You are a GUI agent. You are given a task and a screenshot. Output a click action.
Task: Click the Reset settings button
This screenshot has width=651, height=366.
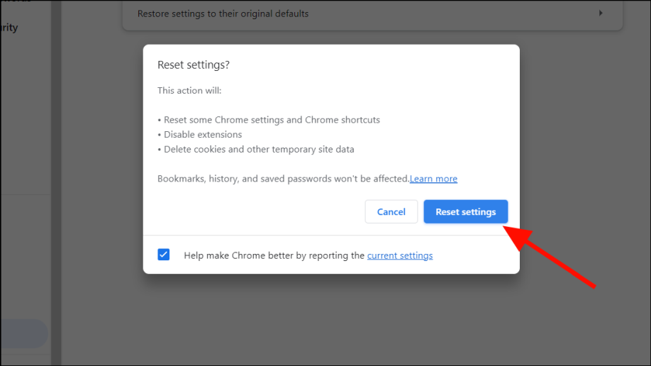point(465,211)
